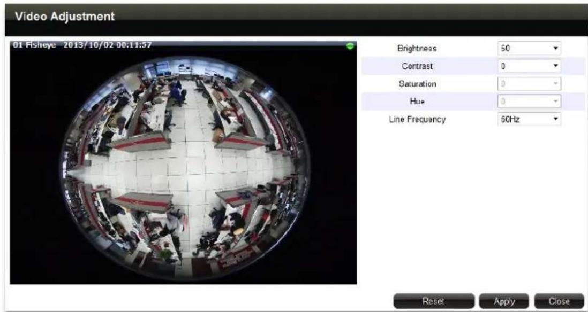Screen dimensions: 588x312
Task: Open the disabled Saturation dropdown
Action: (529, 84)
